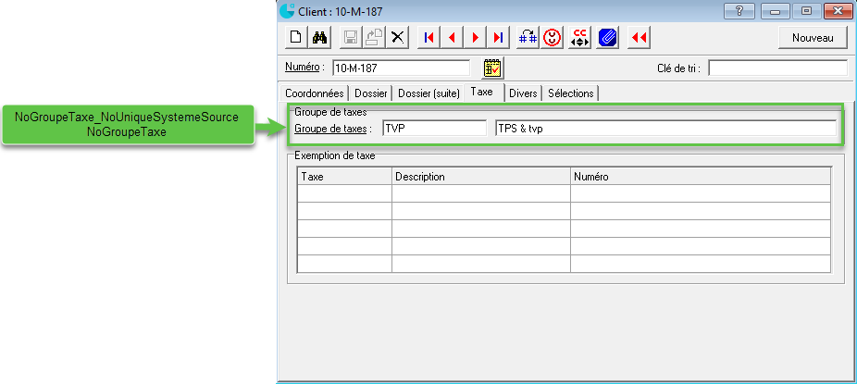
Task: Open the Dossier (suite) tab
Action: coord(428,93)
